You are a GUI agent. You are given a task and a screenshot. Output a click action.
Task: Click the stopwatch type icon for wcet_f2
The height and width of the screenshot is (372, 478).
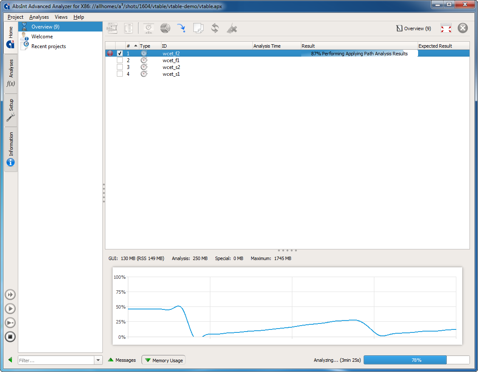(144, 54)
